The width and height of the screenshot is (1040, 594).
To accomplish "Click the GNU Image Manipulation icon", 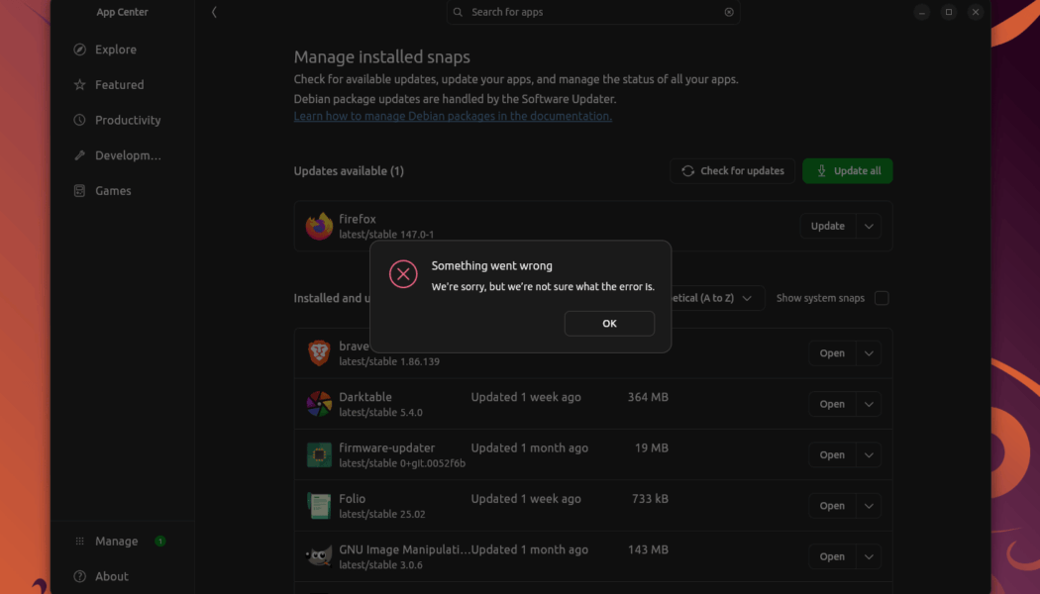I will click(x=319, y=556).
